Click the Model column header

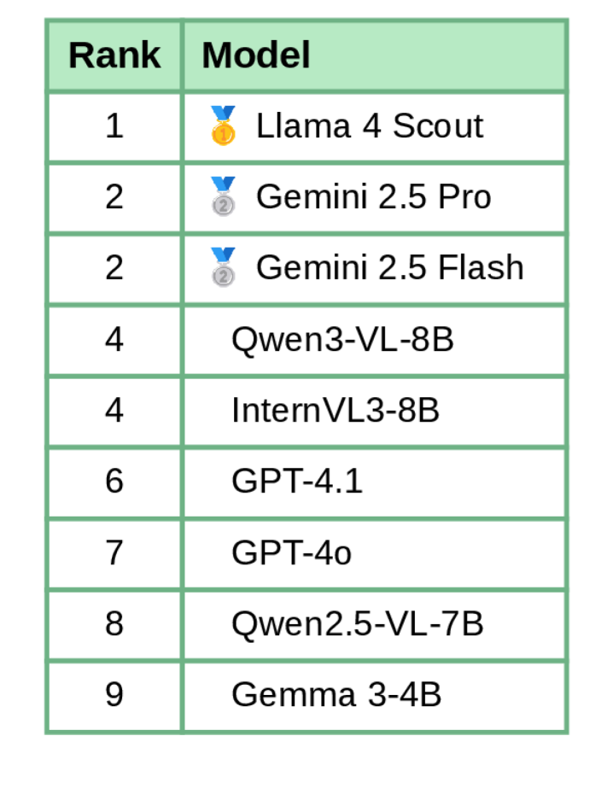[x=255, y=55]
